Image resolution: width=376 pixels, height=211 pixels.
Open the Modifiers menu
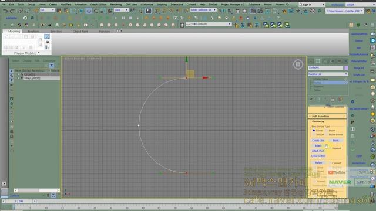point(66,4)
